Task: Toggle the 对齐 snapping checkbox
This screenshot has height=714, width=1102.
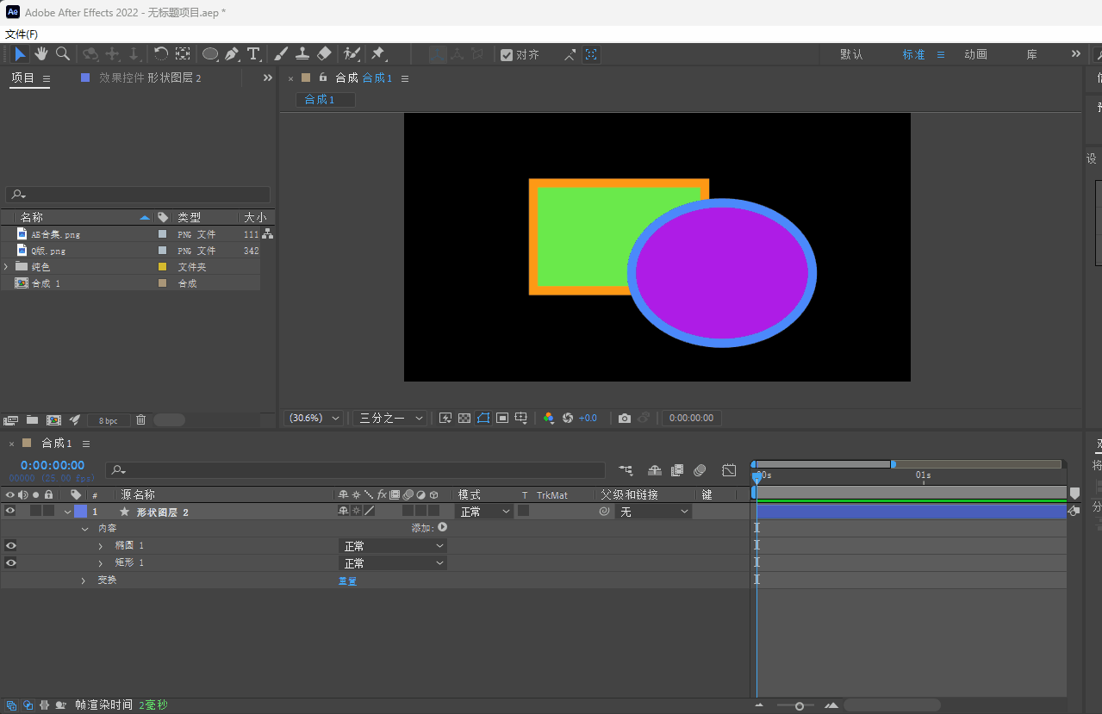Action: click(507, 54)
